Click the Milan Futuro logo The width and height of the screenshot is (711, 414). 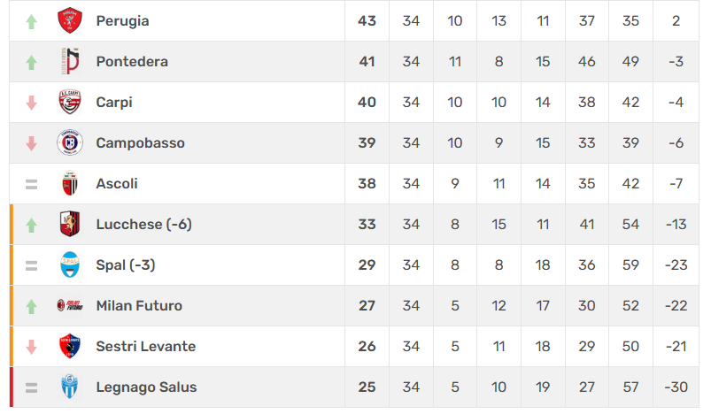[70, 305]
